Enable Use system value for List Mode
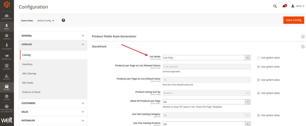Screen dimensions: 306x126 (258, 58)
